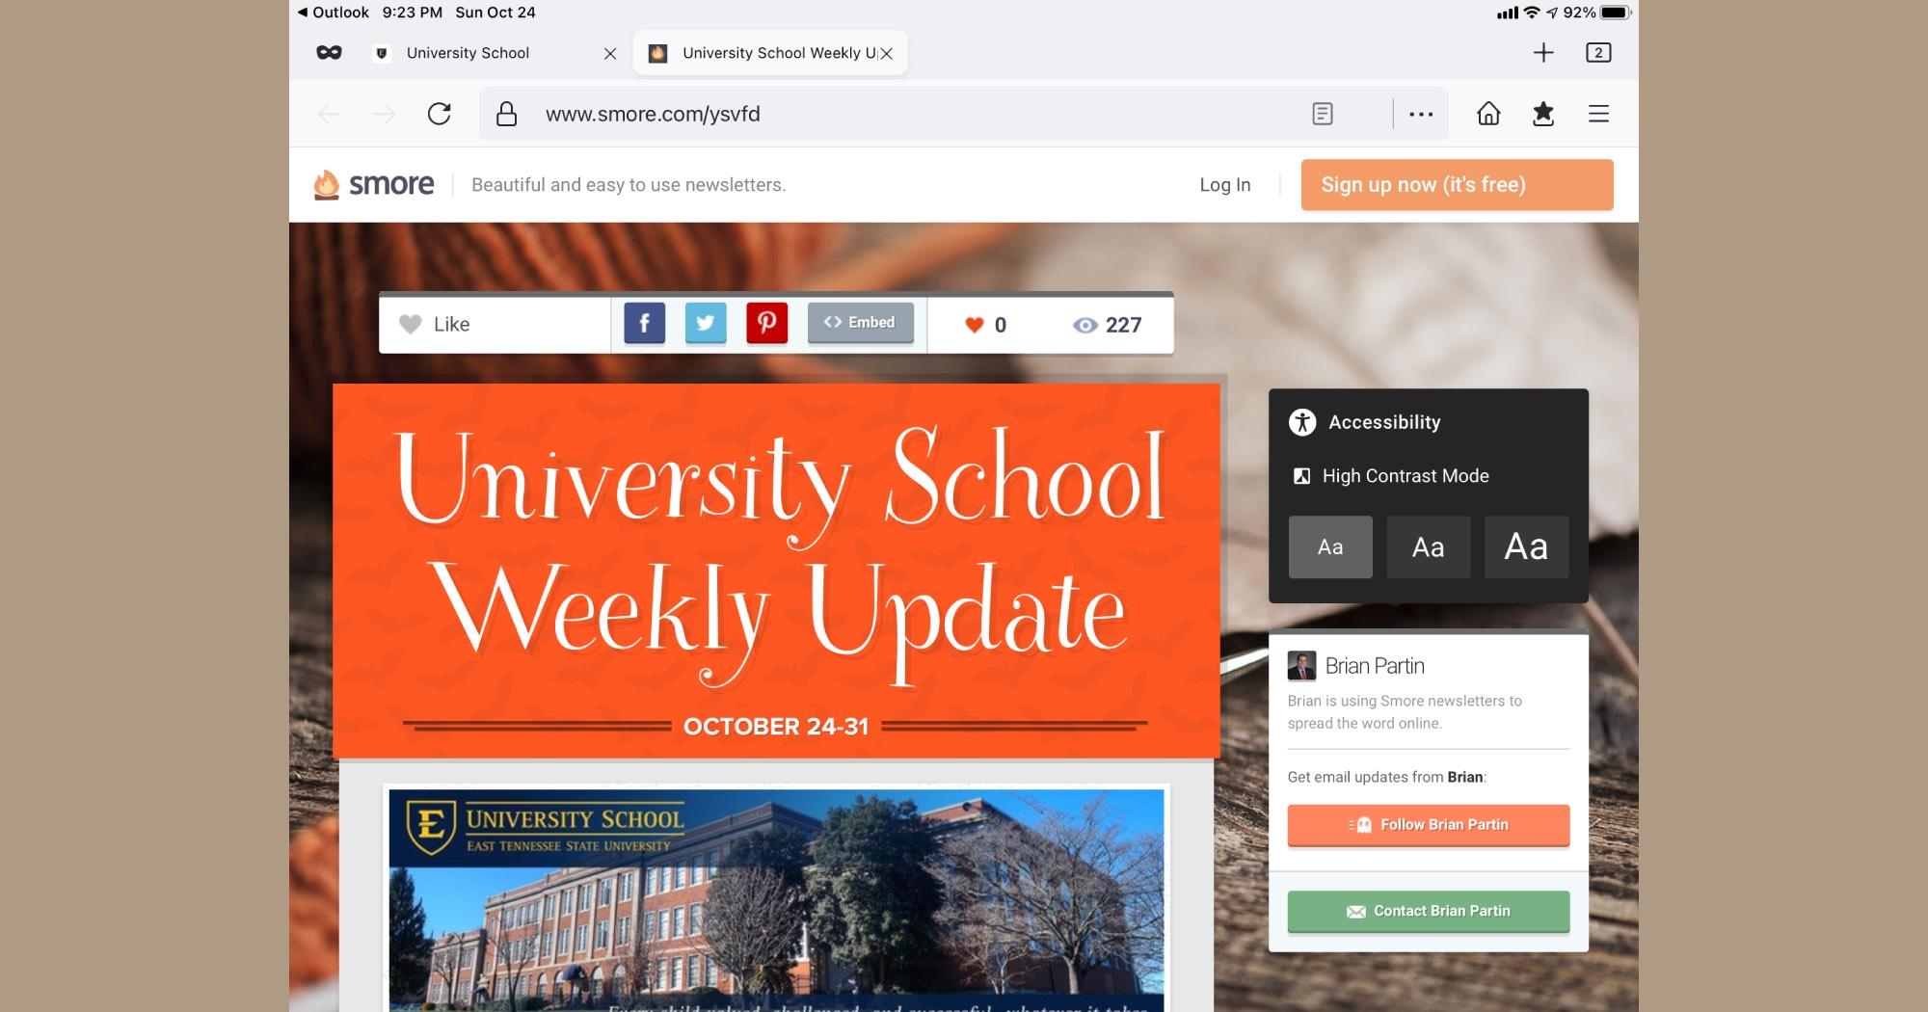Image resolution: width=1928 pixels, height=1012 pixels.
Task: Click Follow Brian Partin button
Action: coord(1429,825)
